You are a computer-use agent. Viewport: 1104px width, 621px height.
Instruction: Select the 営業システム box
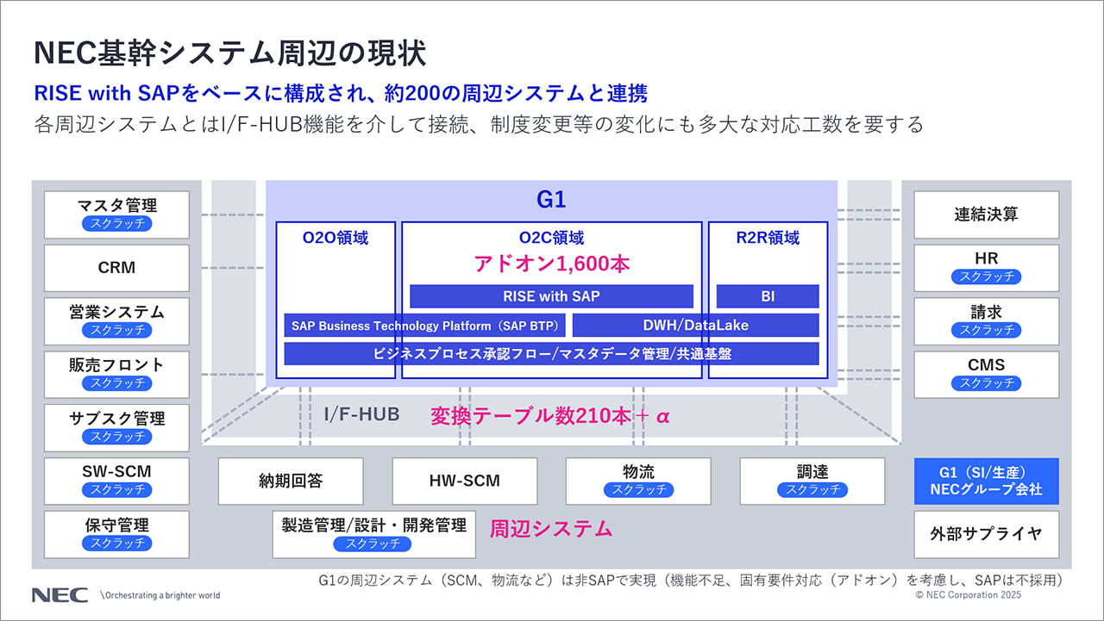click(116, 320)
